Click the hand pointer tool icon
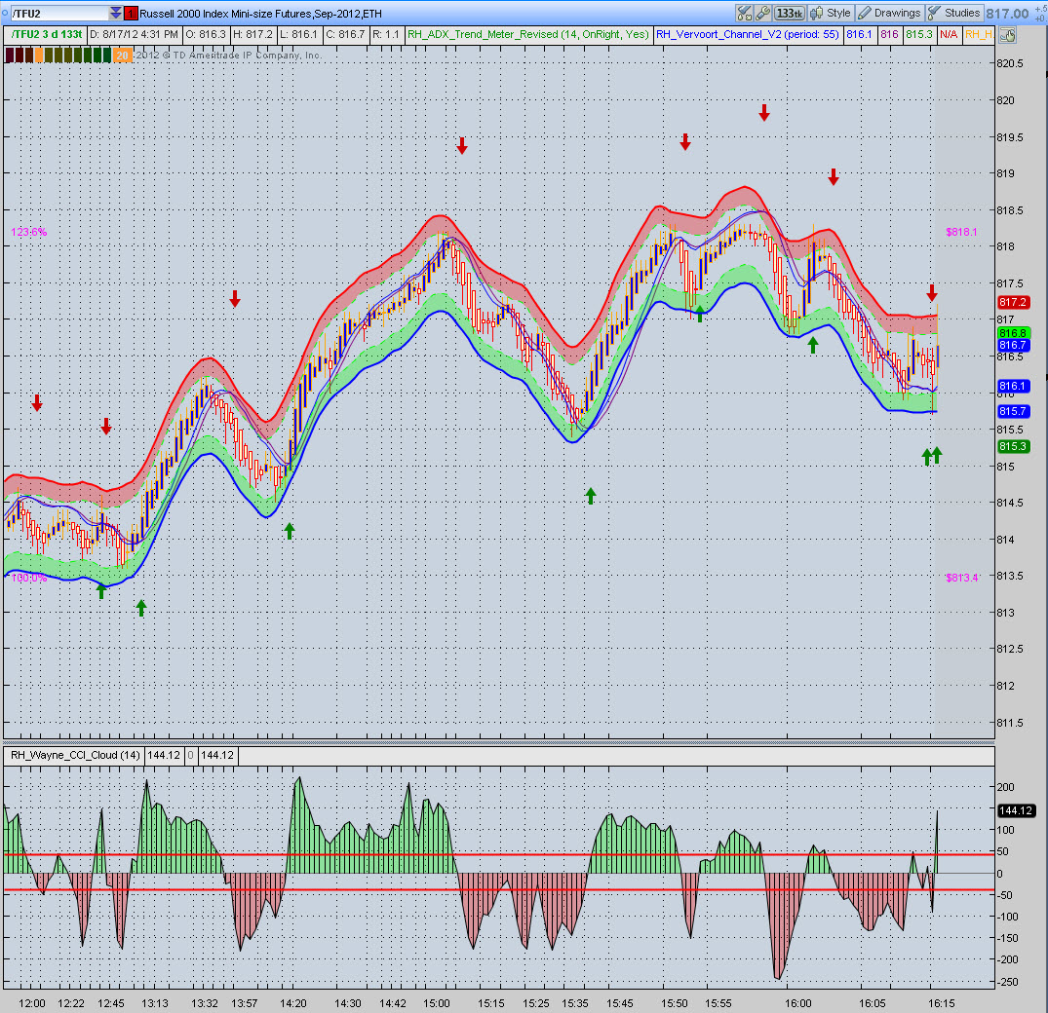Viewport: 1048px width, 1013px height. pos(1008,35)
